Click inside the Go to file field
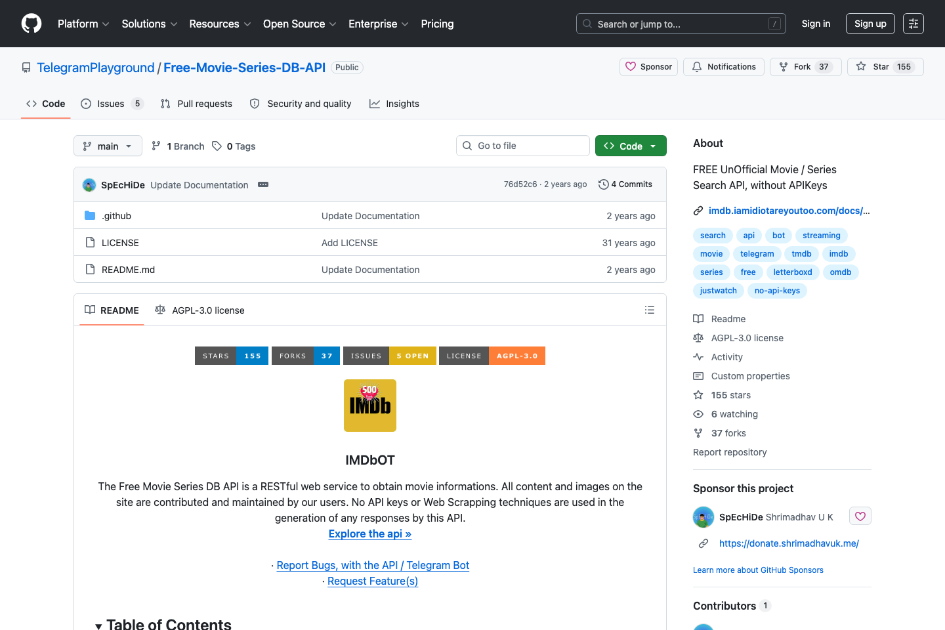This screenshot has height=630, width=945. [x=522, y=145]
